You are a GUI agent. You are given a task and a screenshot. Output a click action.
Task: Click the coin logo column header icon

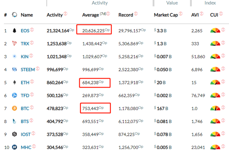click(x=14, y=14)
